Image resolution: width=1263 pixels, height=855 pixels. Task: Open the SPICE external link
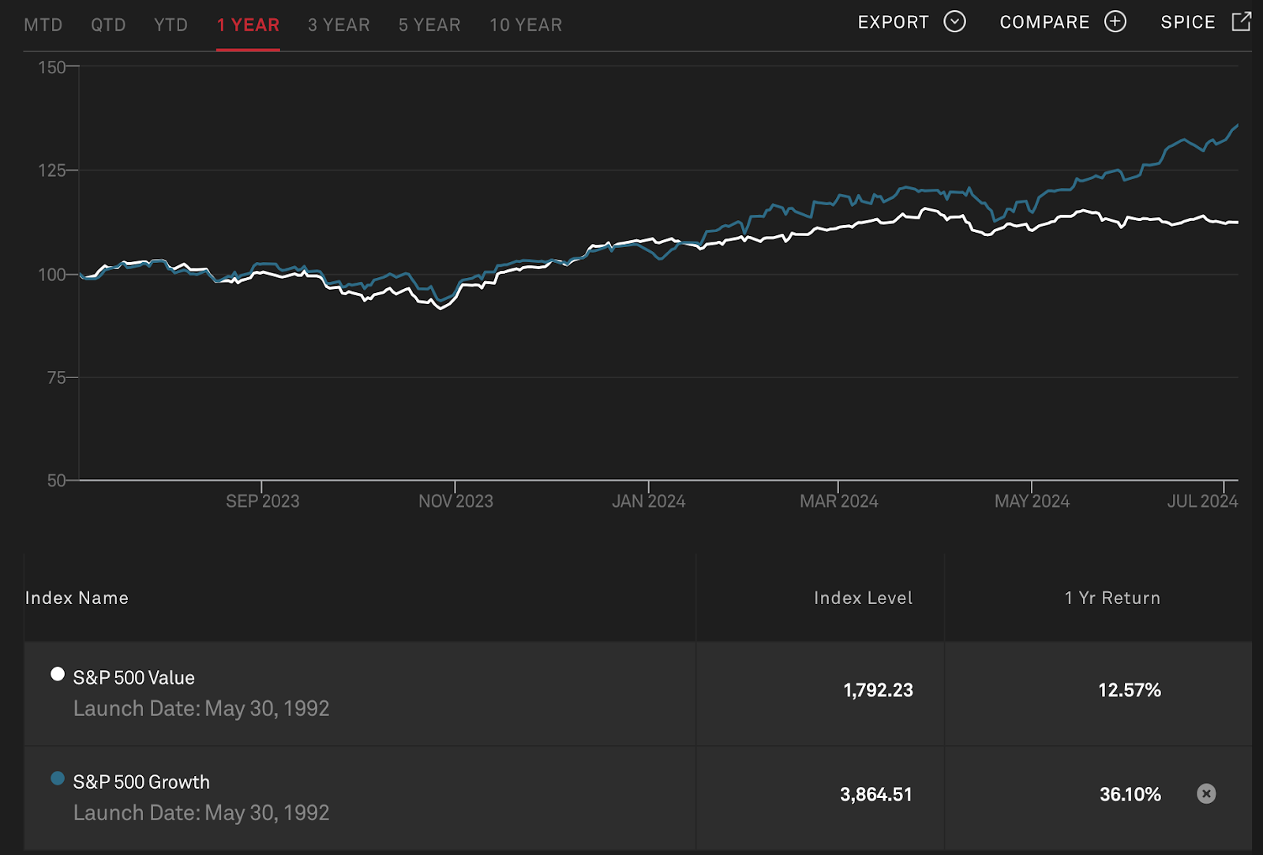pyautogui.click(x=1205, y=22)
